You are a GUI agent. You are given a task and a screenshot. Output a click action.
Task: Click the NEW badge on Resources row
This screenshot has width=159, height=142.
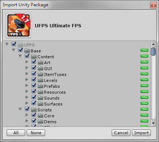click(144, 91)
